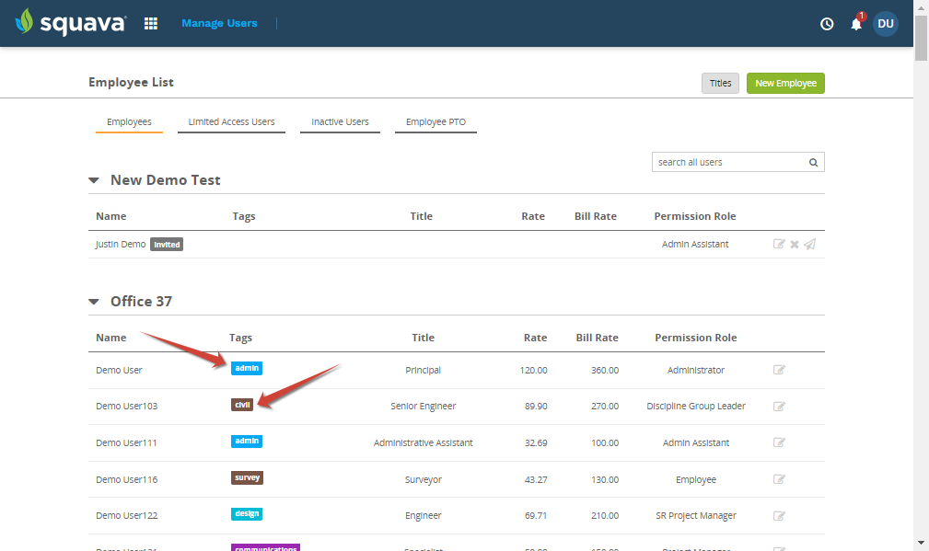Click the search magnifier icon
The height and width of the screenshot is (551, 929).
click(814, 162)
